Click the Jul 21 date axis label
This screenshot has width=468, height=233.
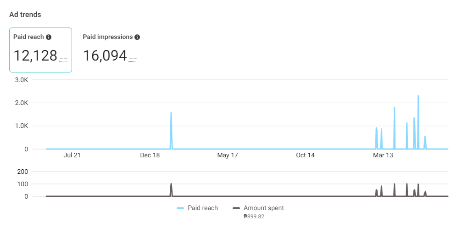click(72, 155)
